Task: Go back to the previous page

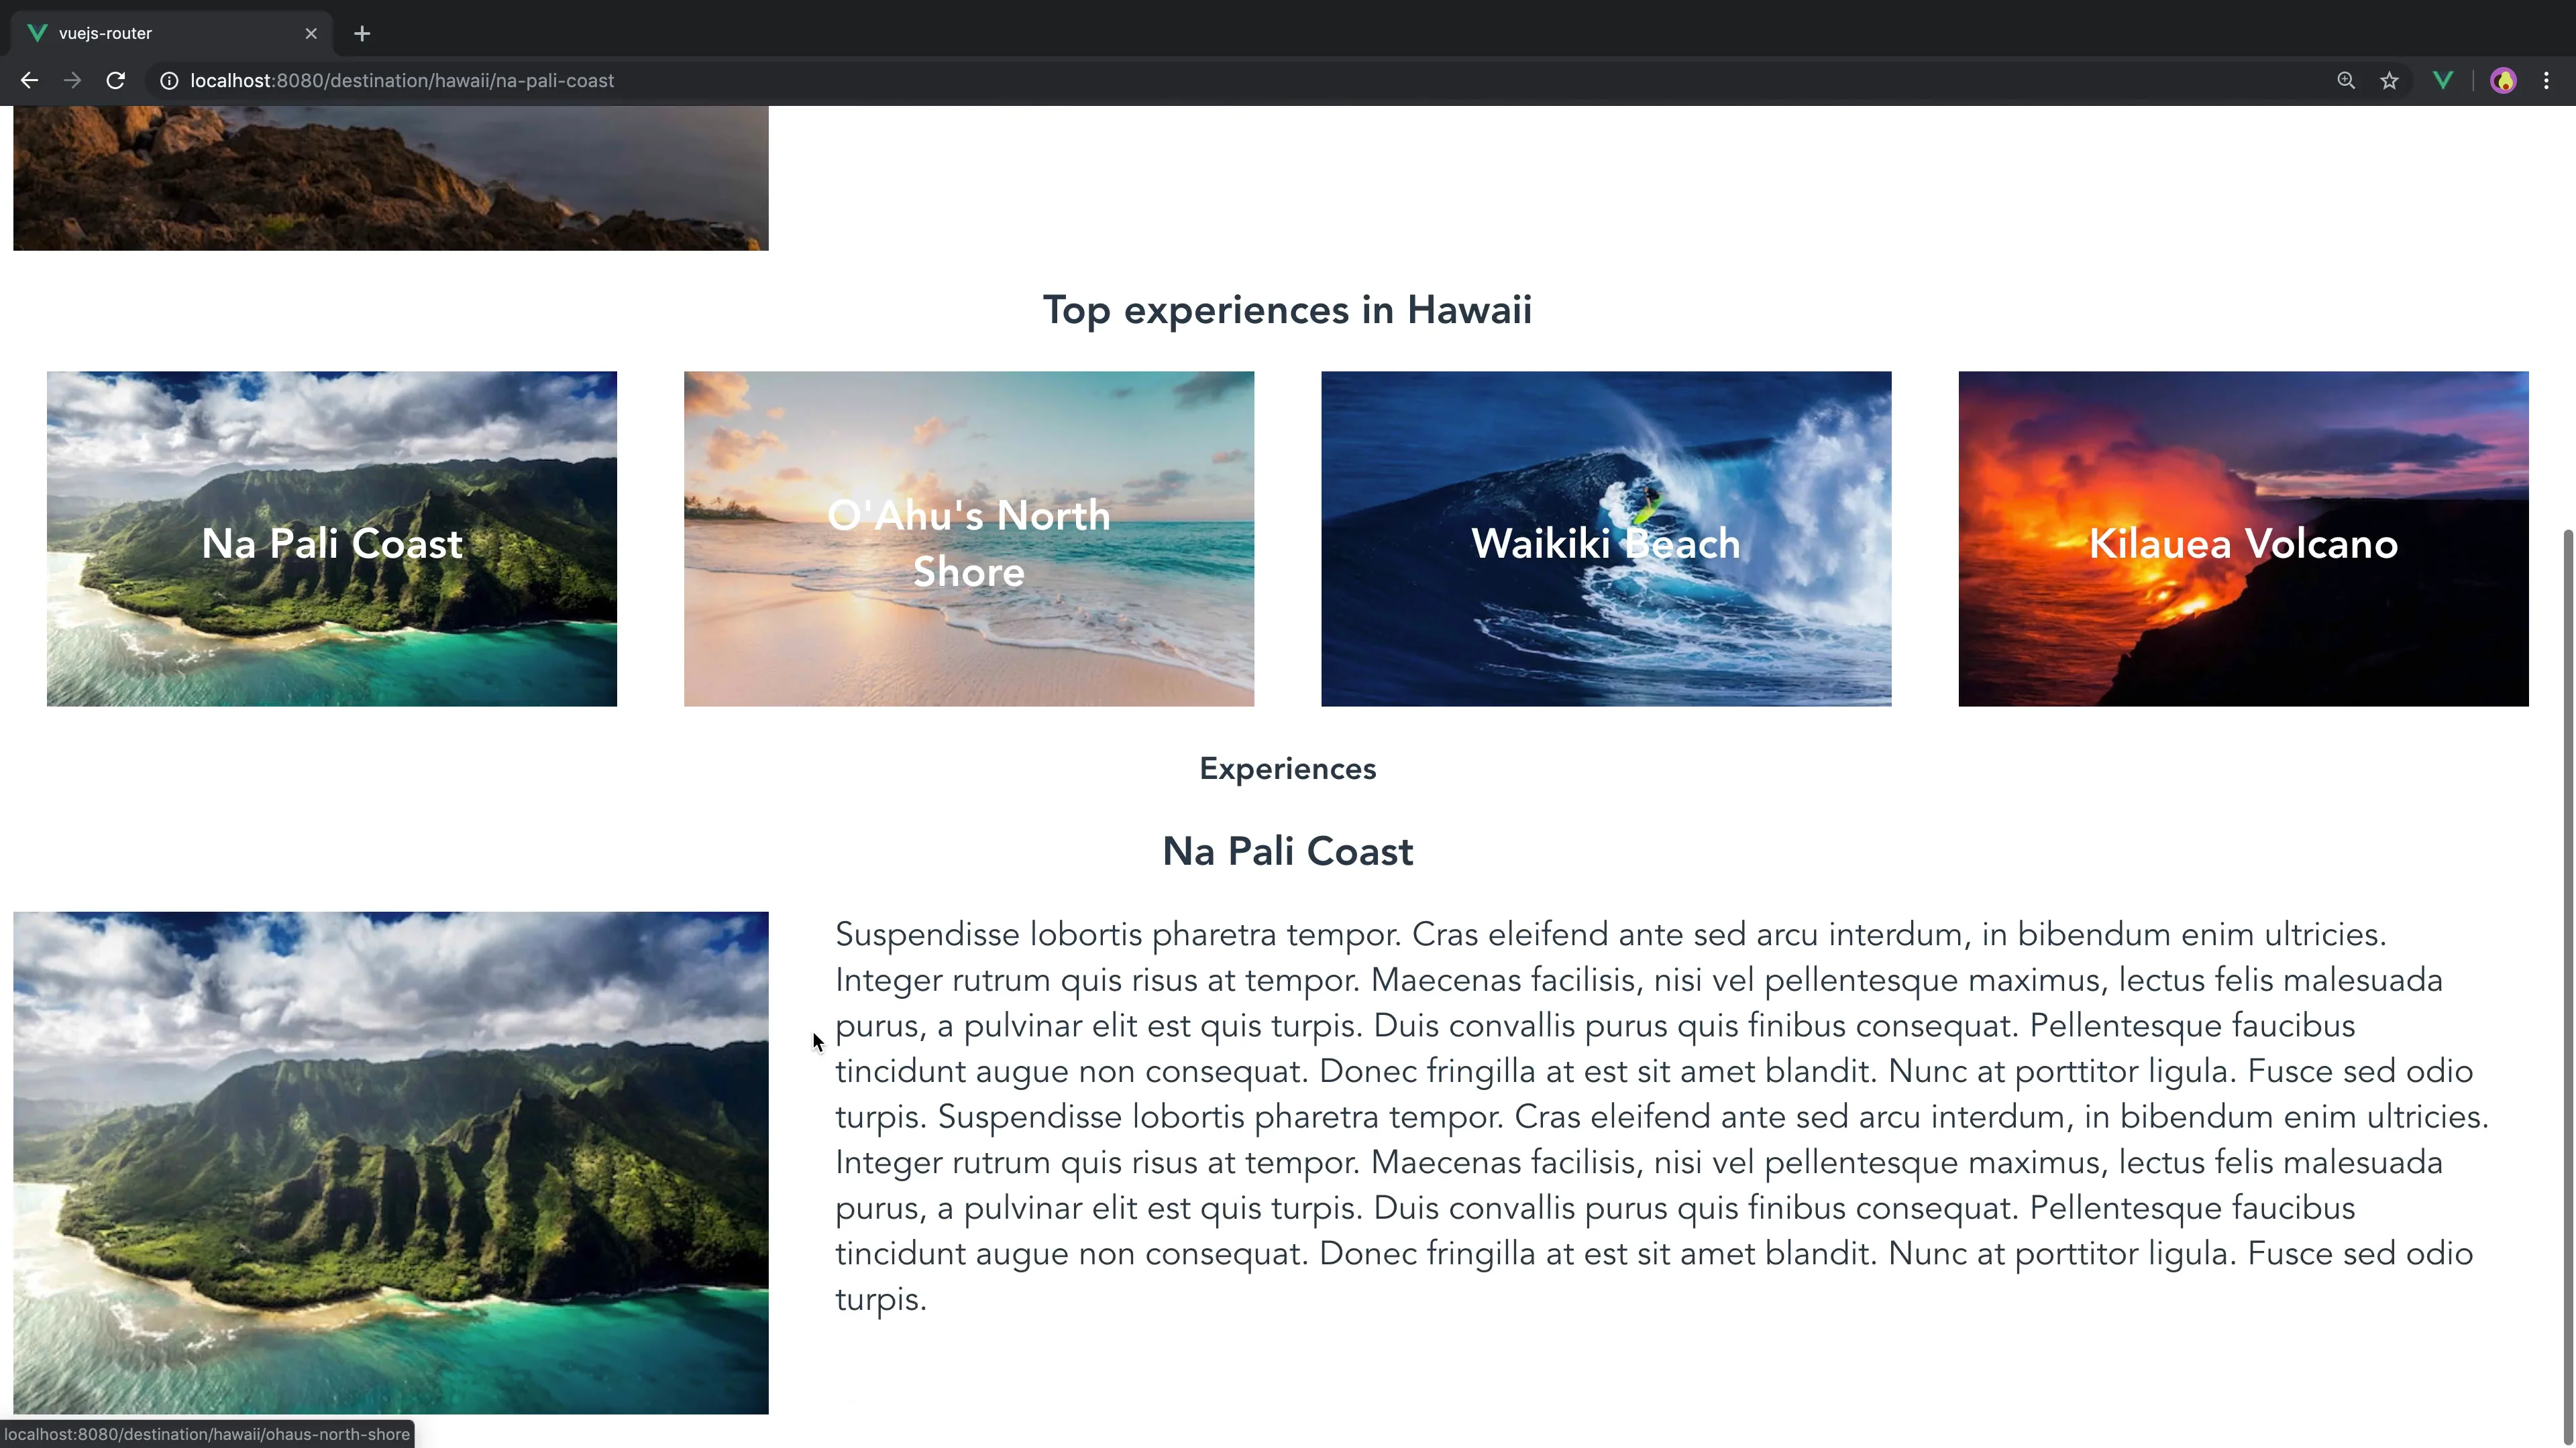Action: (29, 81)
